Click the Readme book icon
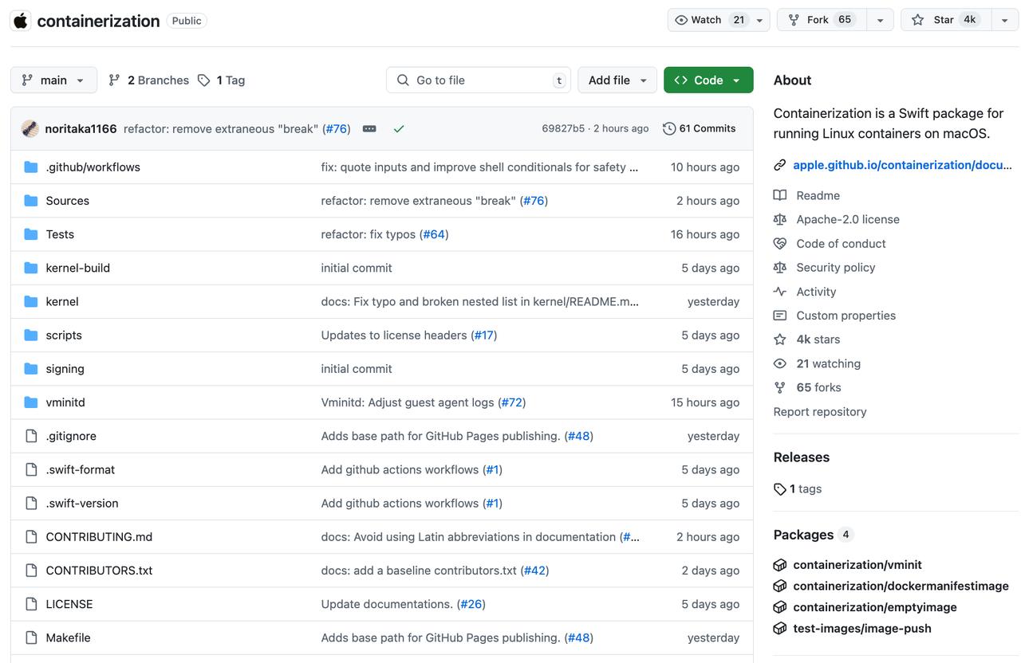The width and height of the screenshot is (1021, 663). coord(780,195)
